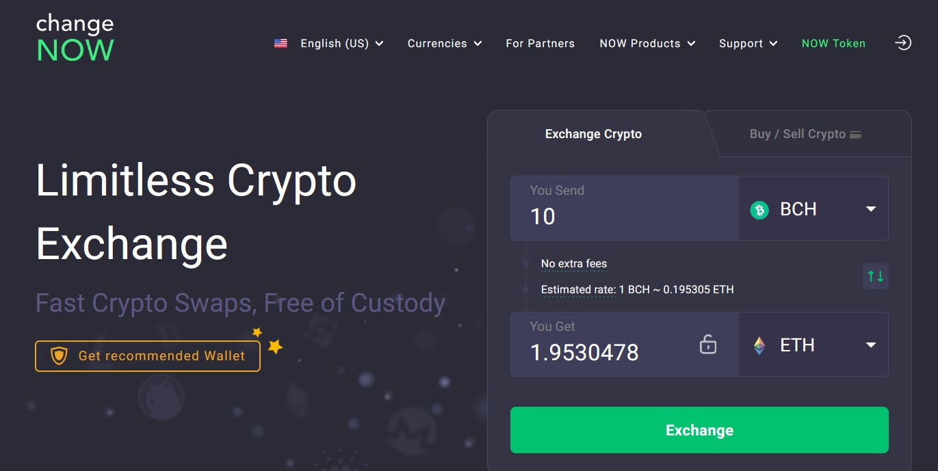Click the You Send amount field
This screenshot has height=471, width=938.
(x=625, y=208)
